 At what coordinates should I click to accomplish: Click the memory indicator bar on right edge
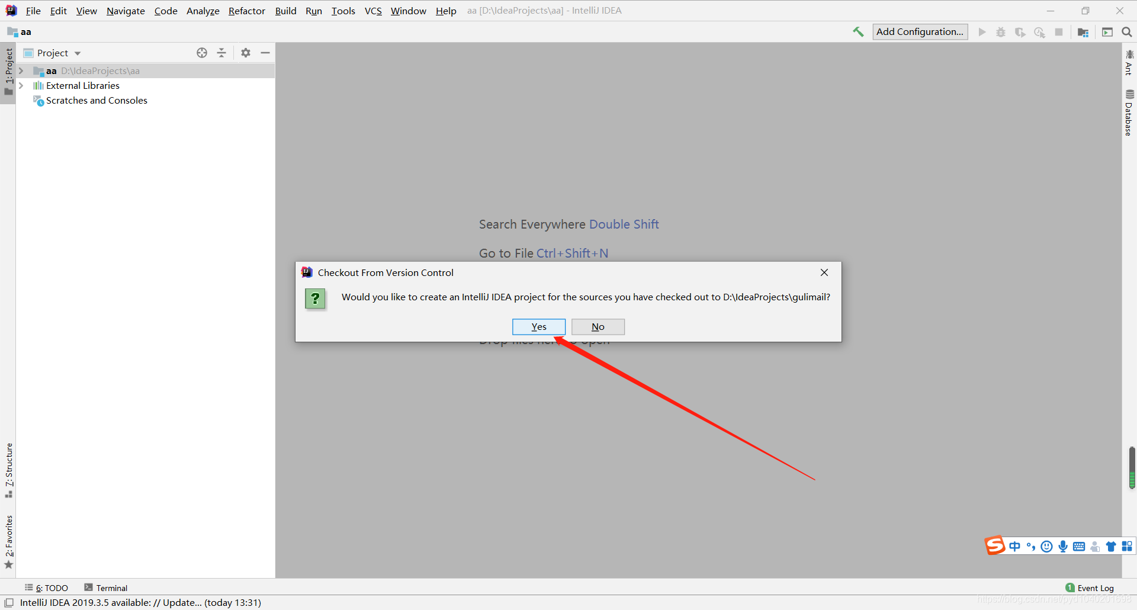point(1132,468)
